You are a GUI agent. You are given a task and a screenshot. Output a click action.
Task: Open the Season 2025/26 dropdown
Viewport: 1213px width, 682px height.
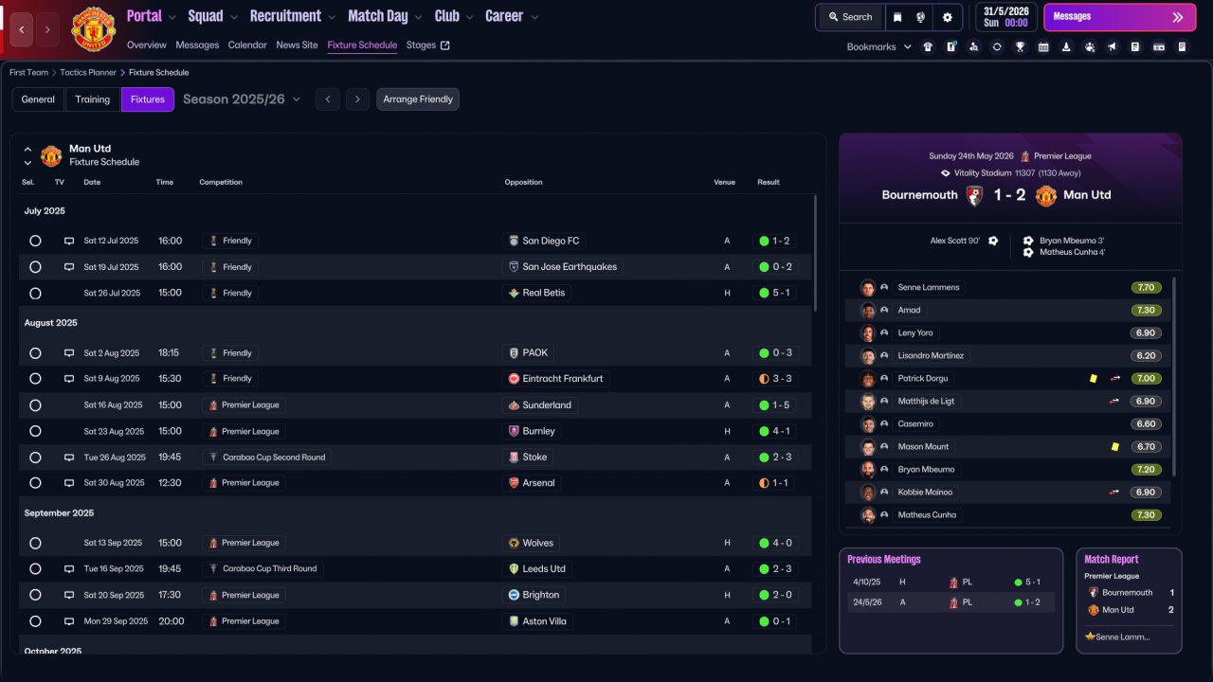click(242, 99)
